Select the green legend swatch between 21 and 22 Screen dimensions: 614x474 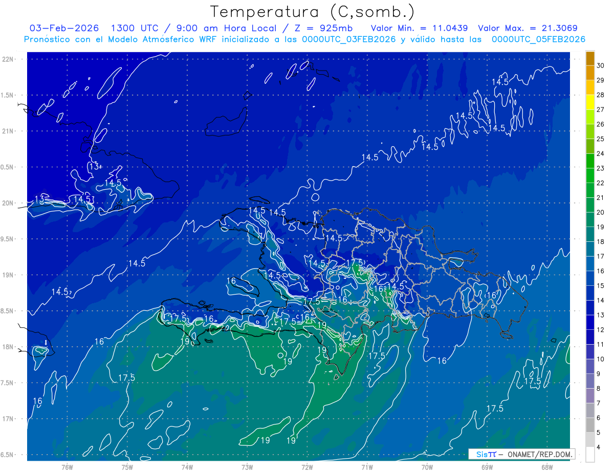point(590,190)
